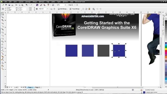Image resolution: width=167 pixels, height=94 pixels.
Task: Open the Text menu
Action: click(x=48, y=2)
